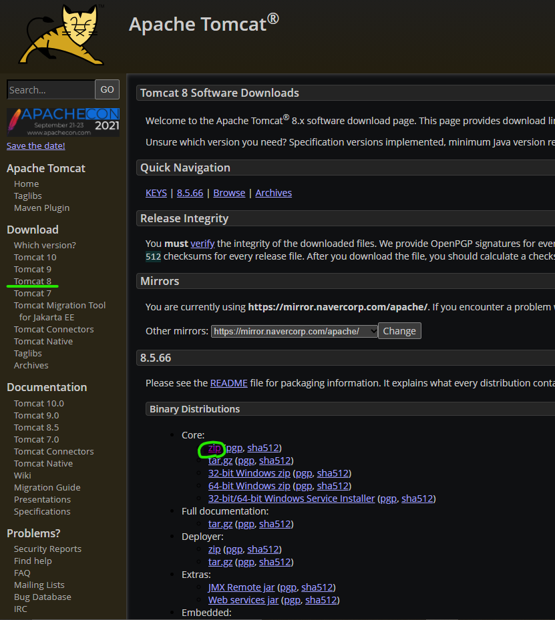Click the KEYS quick navigation link

coord(156,193)
